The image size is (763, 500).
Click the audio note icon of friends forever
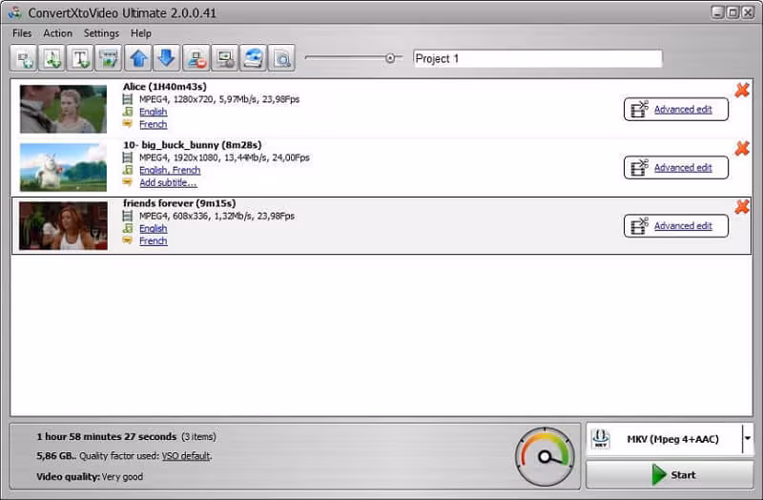[128, 228]
